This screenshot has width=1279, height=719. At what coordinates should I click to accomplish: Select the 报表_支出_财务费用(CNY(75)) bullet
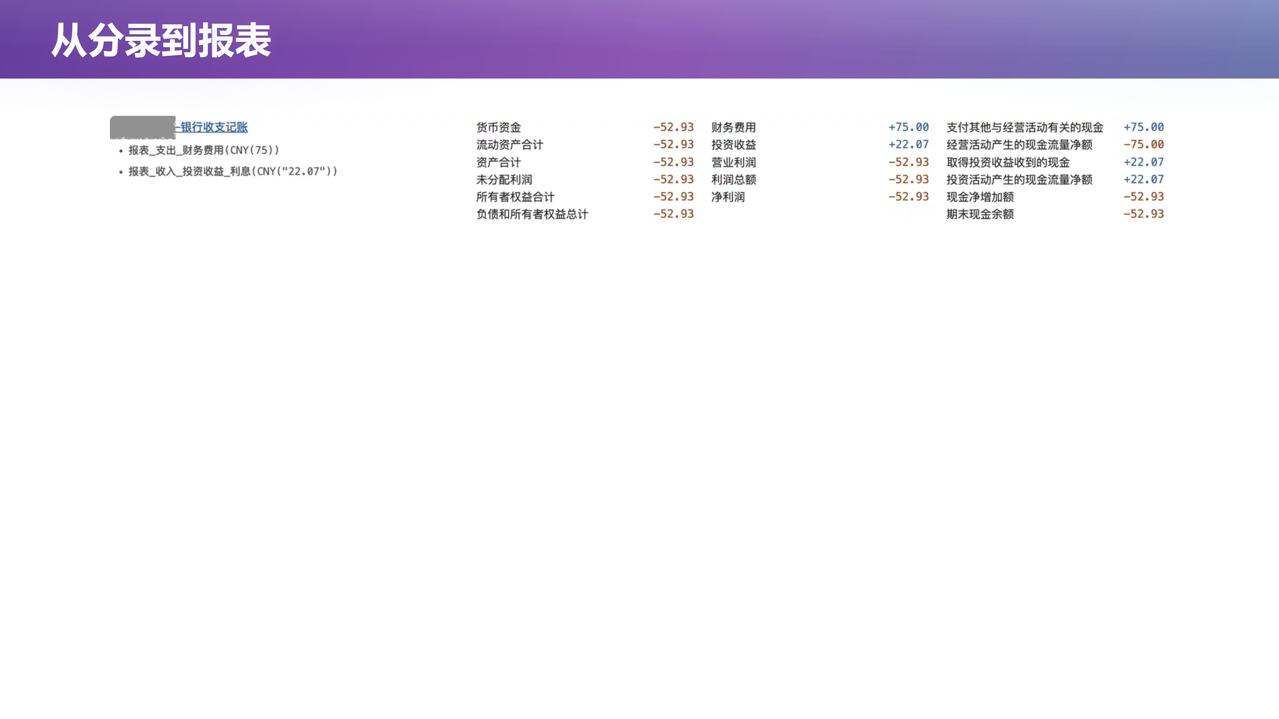204,150
